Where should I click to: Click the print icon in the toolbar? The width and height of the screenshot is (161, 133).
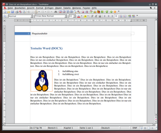tap(17, 12)
